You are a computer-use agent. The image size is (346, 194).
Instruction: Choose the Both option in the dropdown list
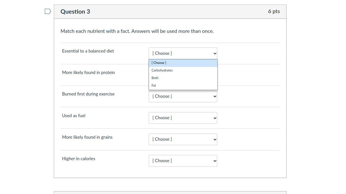point(155,78)
